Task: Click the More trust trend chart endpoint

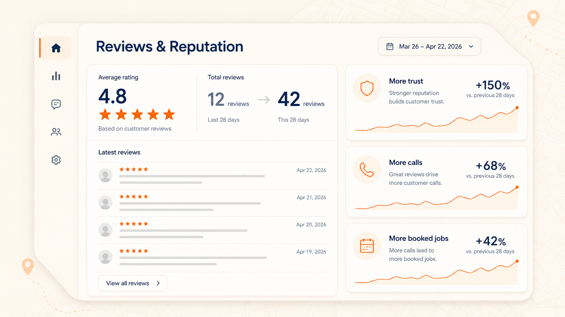Action: point(517,108)
